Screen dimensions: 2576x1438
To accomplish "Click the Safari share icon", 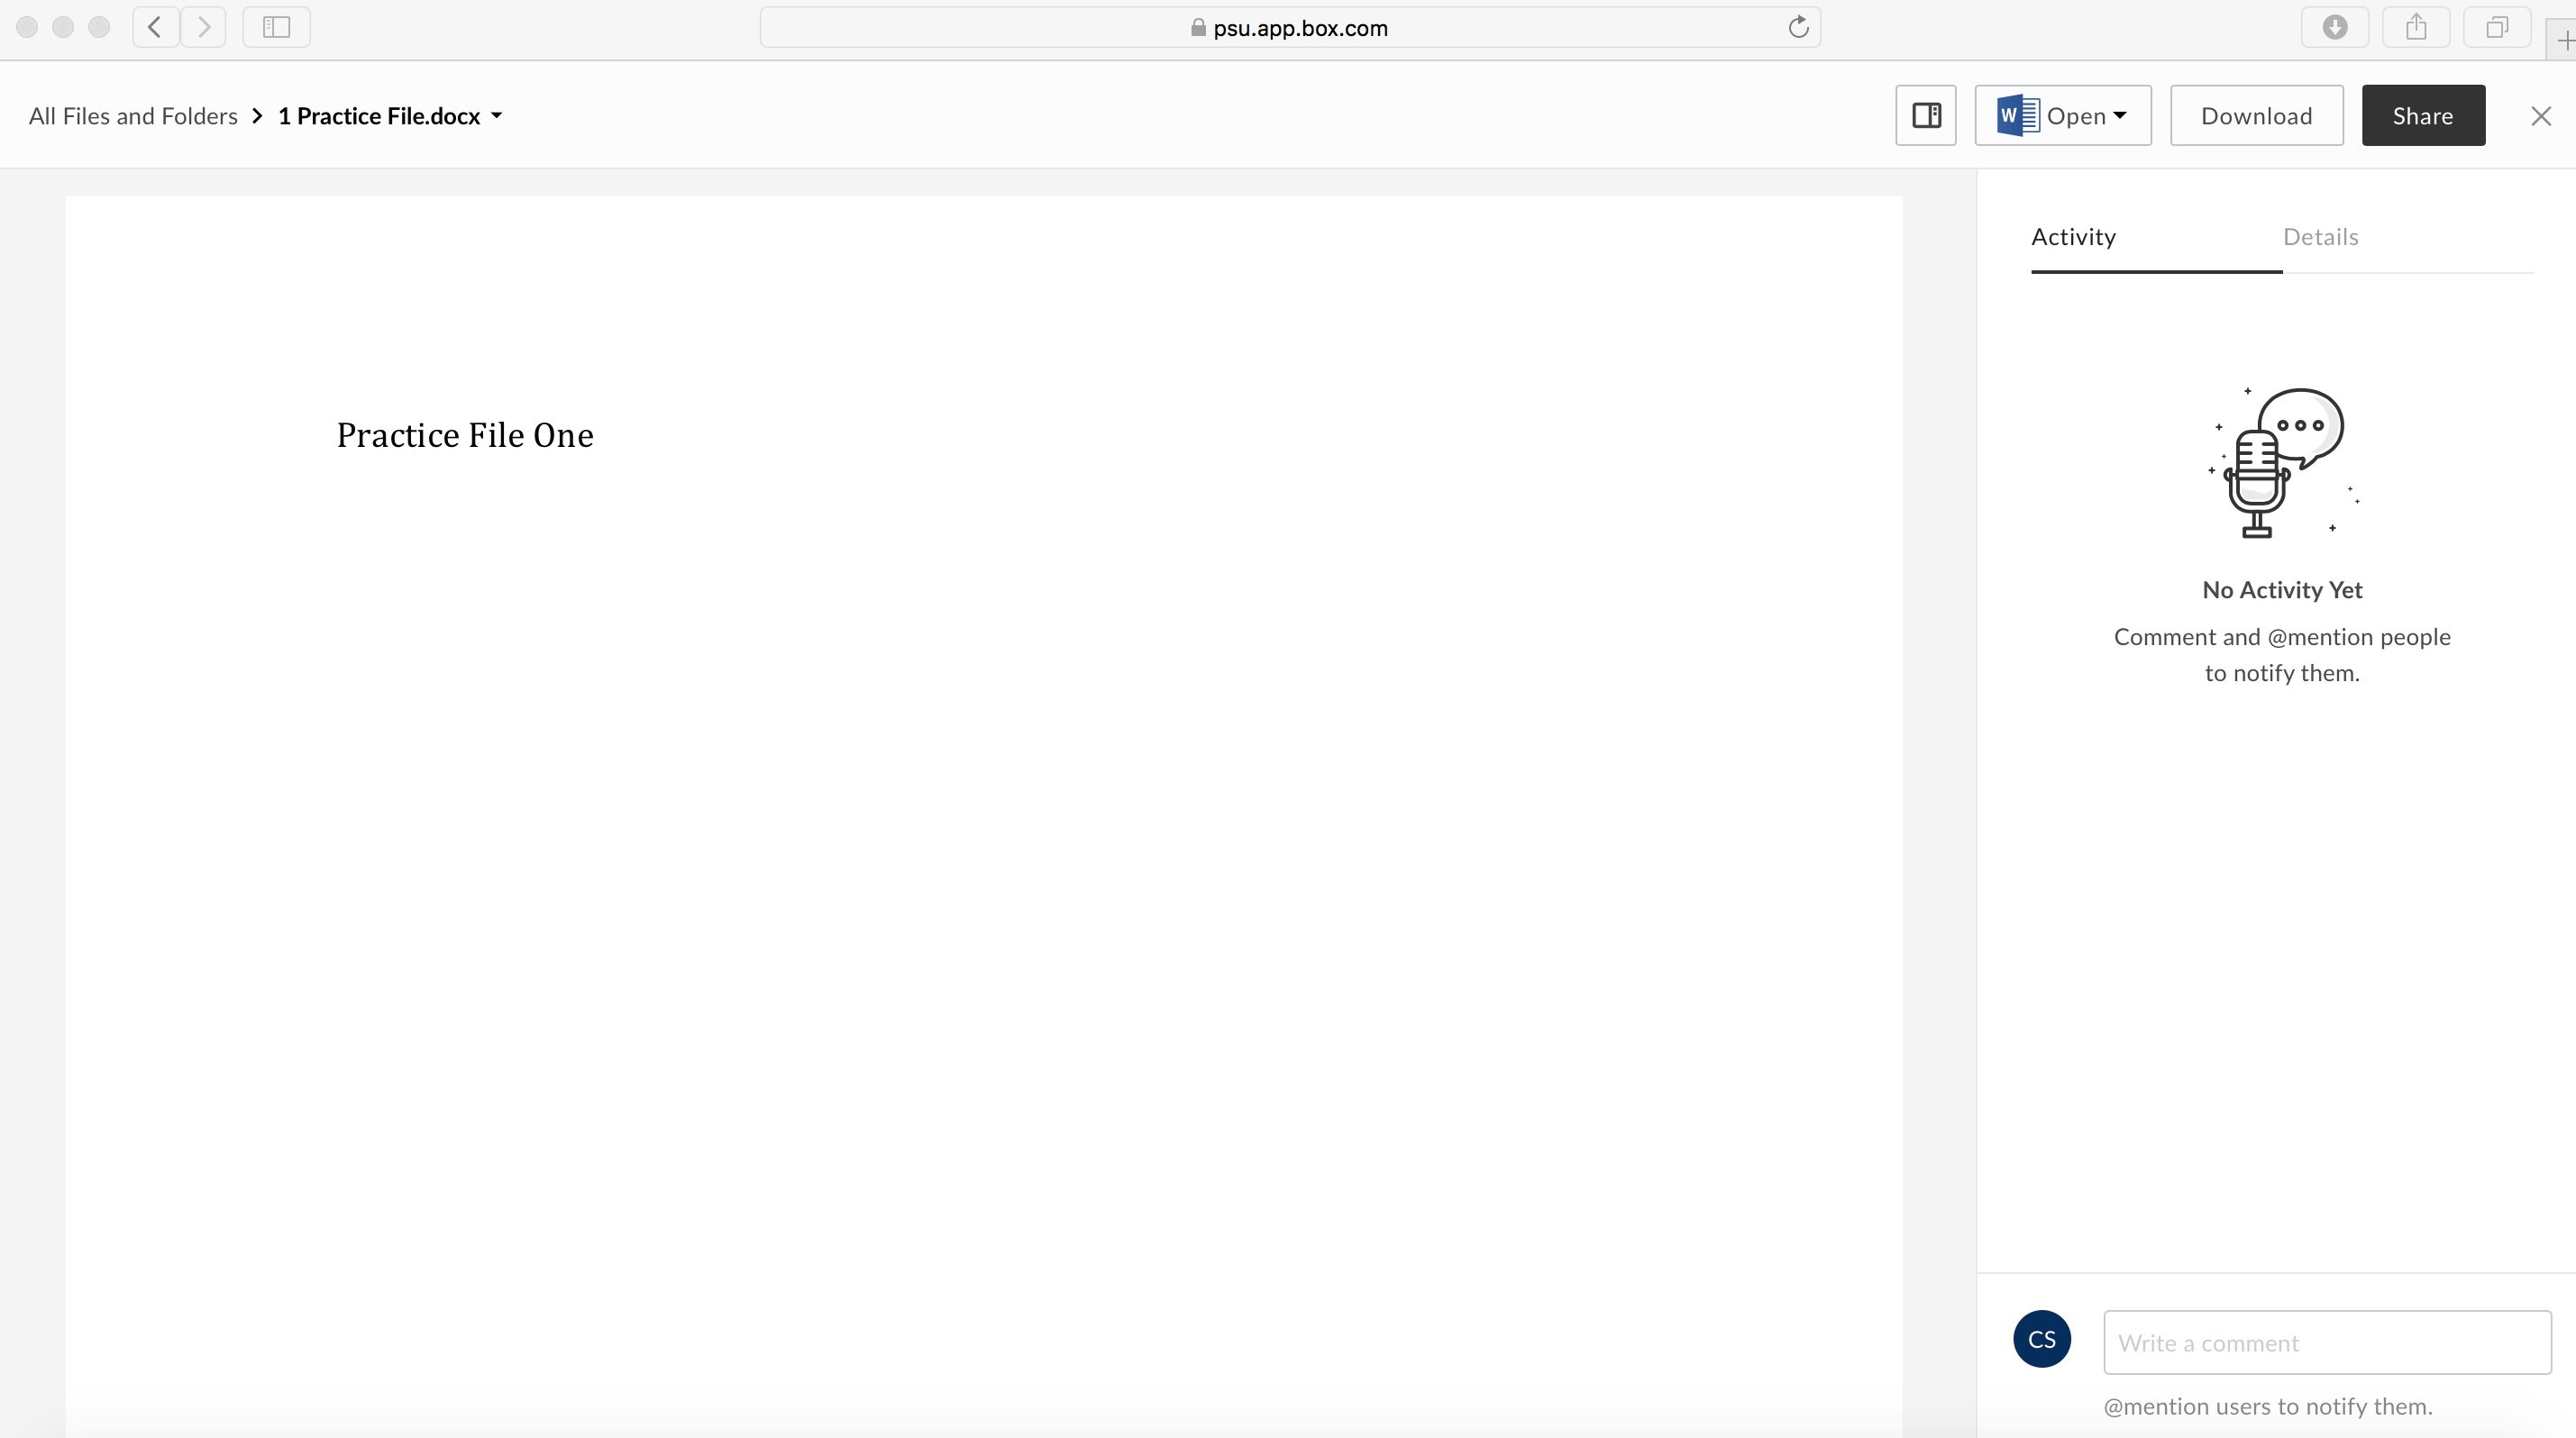I will (x=2416, y=27).
